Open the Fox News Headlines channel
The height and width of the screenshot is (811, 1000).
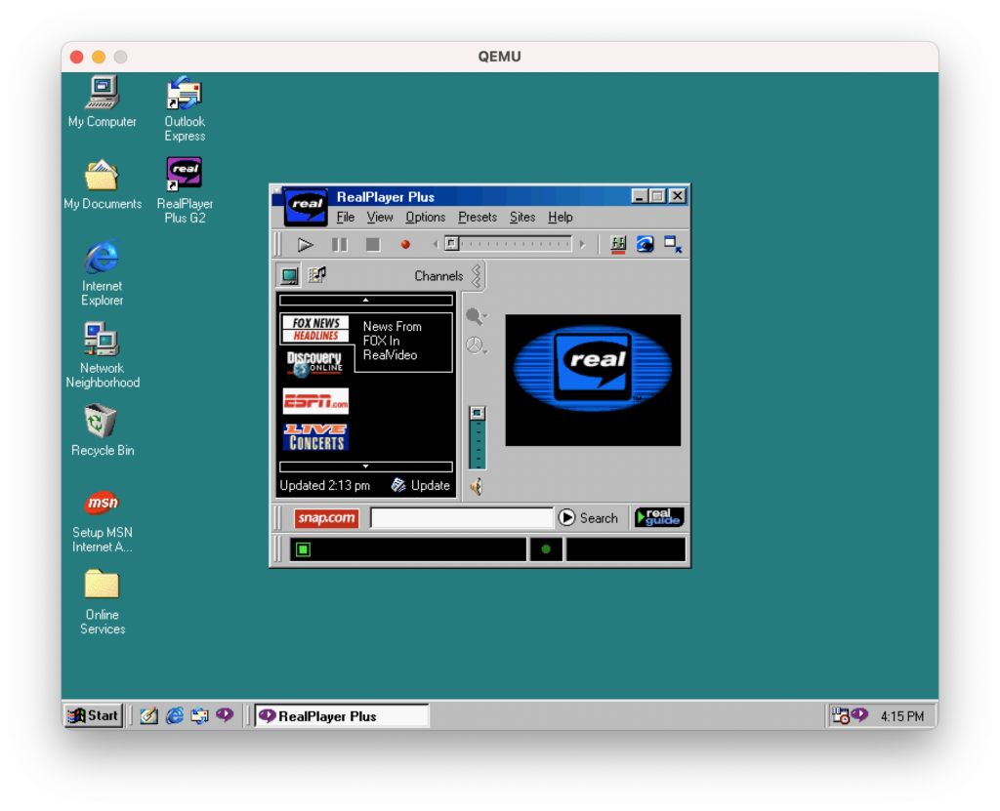point(315,328)
